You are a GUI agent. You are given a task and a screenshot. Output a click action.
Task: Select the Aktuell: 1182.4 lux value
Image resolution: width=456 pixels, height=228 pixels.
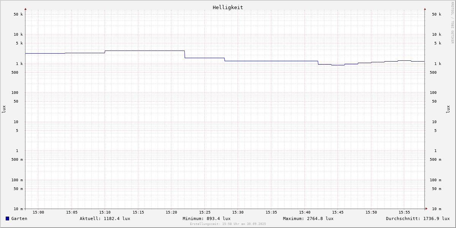click(x=105, y=218)
